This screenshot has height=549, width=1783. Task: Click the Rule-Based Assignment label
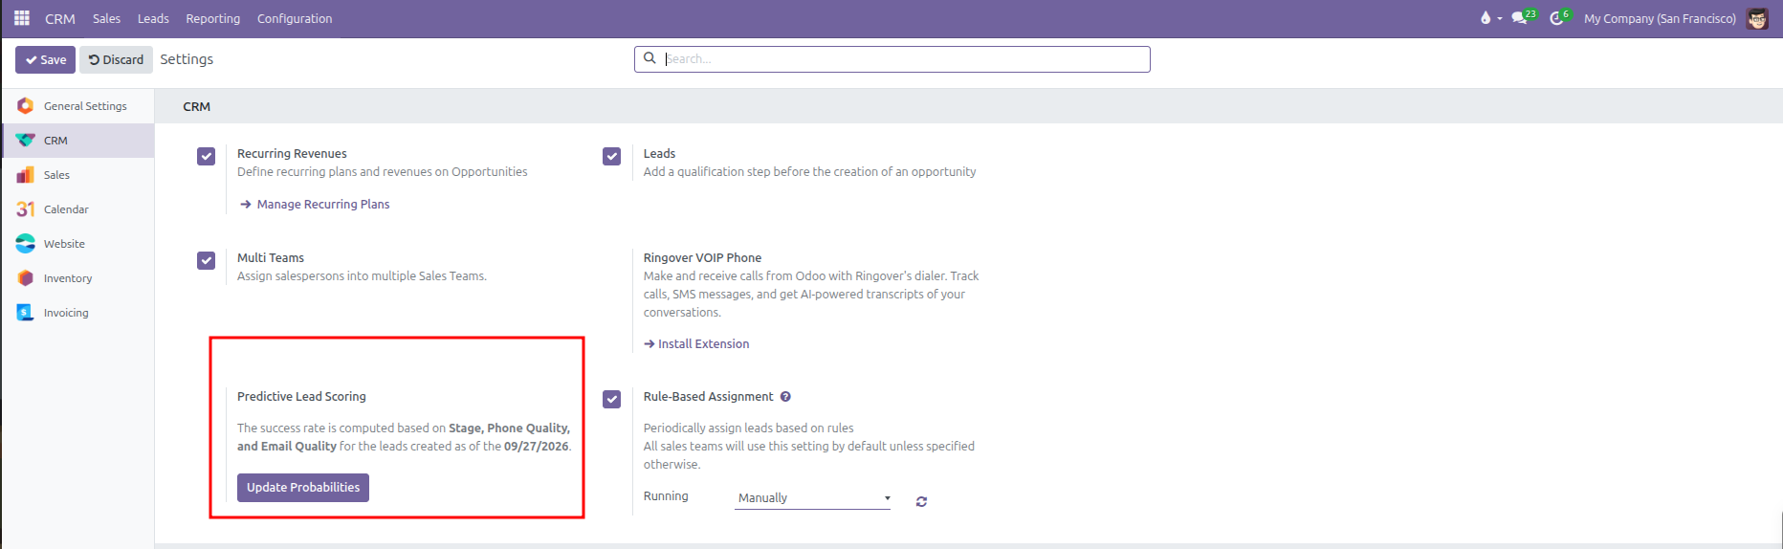(x=708, y=396)
